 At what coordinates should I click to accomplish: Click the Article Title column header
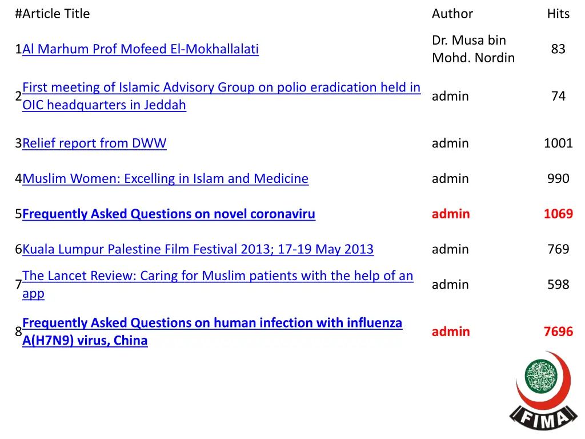click(x=53, y=14)
